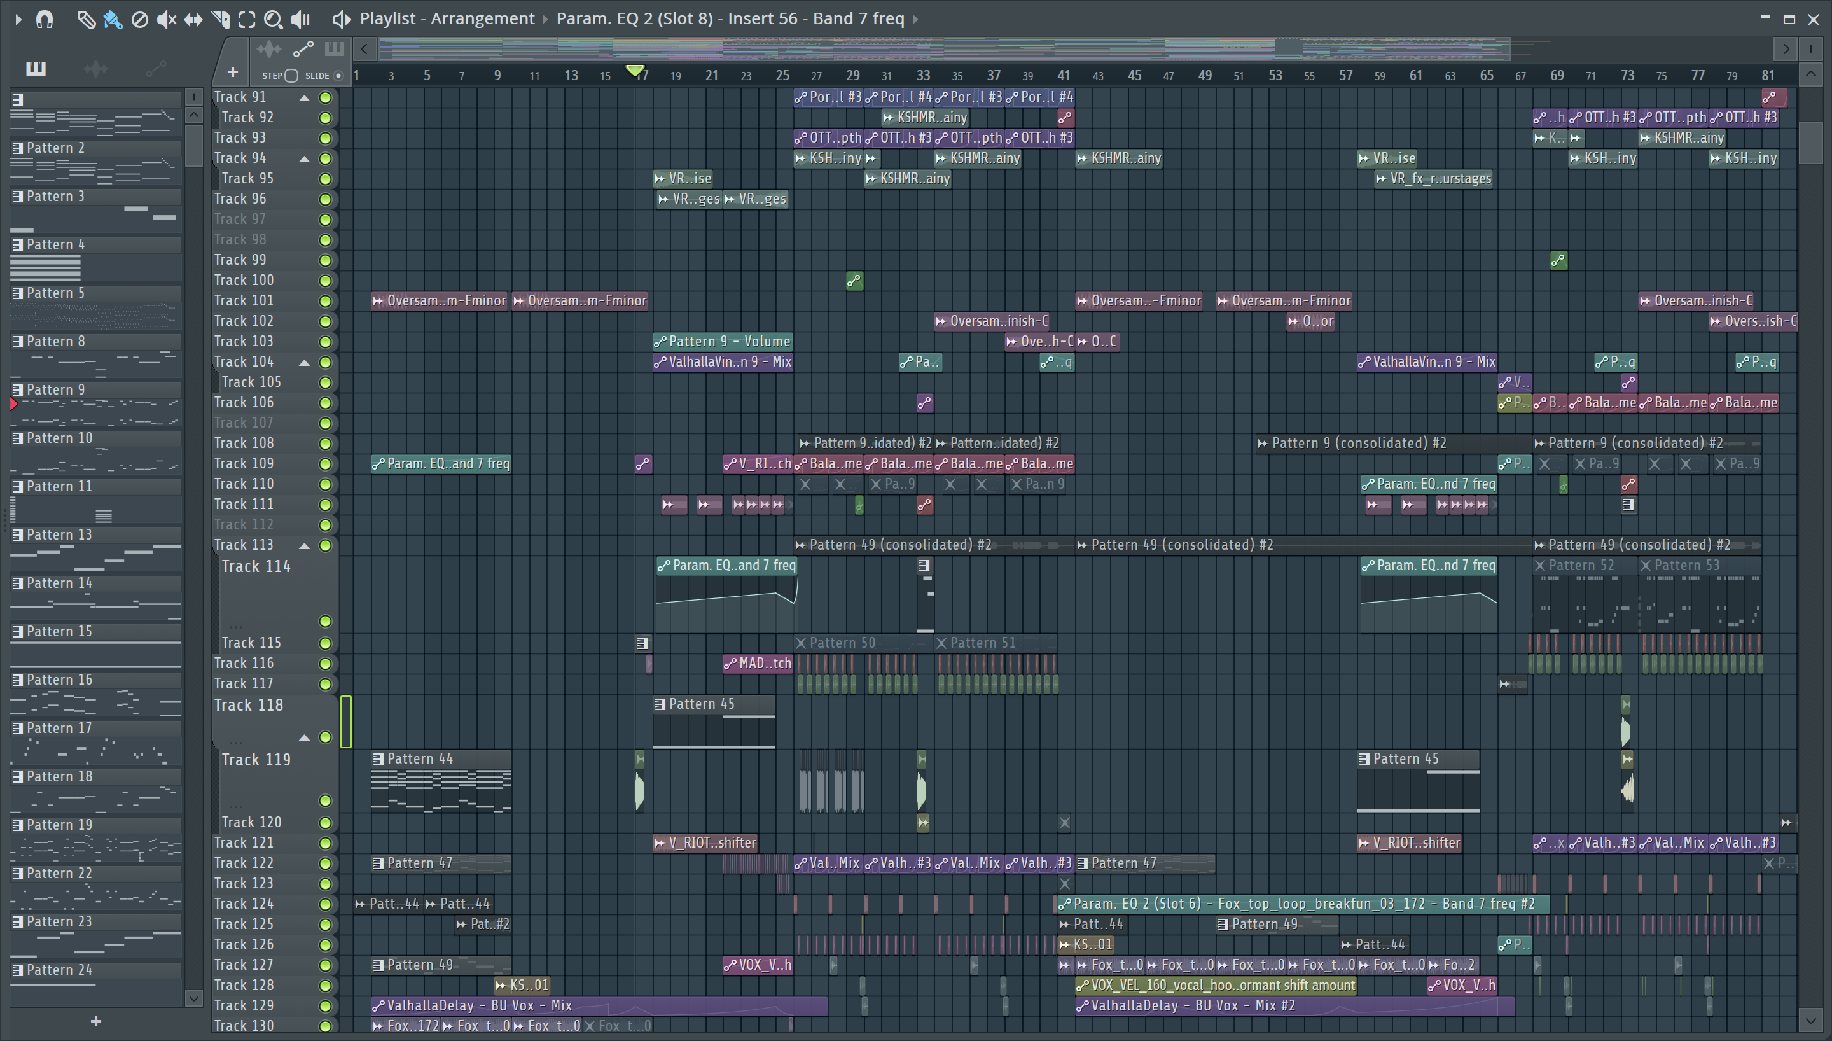Collapse the Track 113 group arrow
1832x1041 pixels.
coord(305,546)
